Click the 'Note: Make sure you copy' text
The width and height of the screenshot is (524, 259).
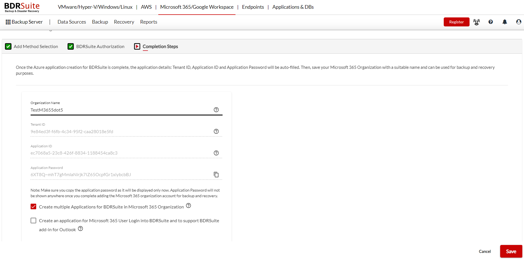tap(125, 193)
